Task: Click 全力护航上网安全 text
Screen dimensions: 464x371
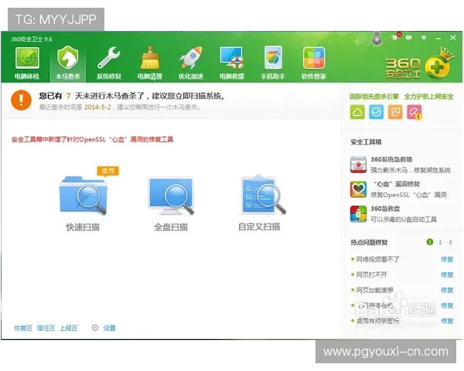Action: pos(428,97)
